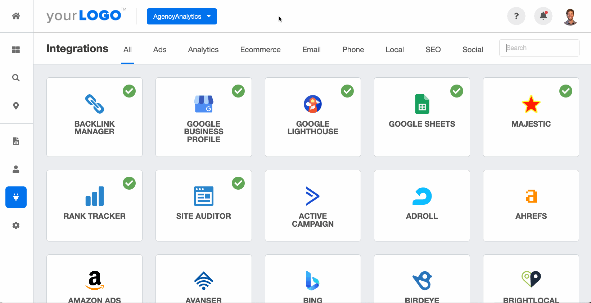Click the Backlink Manager chain-link icon
Viewport: 591px width, 303px height.
95,104
